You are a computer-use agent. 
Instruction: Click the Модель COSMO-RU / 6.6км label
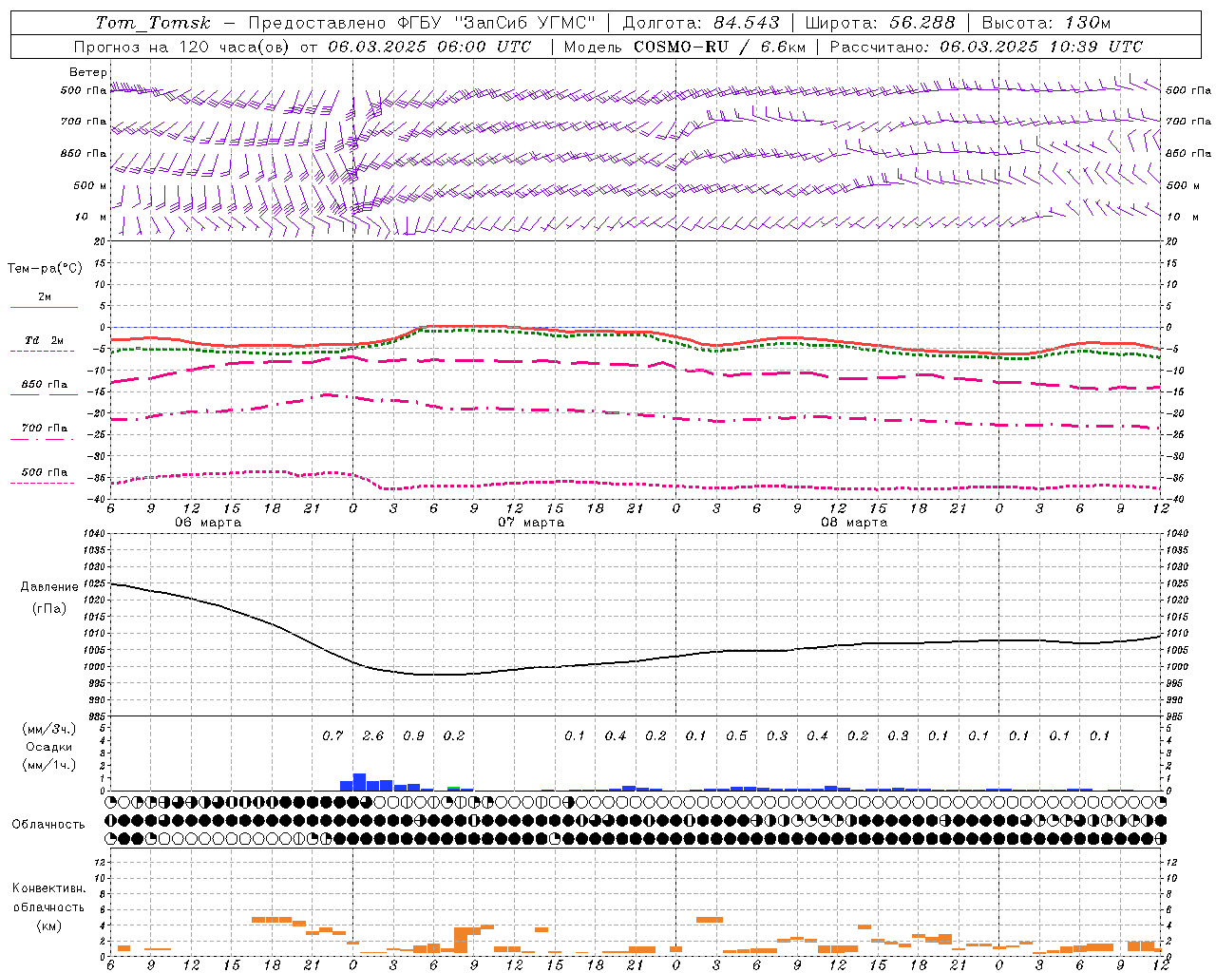683,47
